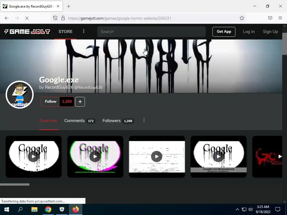Click the scrollbar up arrow
The width and height of the screenshot is (287, 215).
[x=284, y=26]
